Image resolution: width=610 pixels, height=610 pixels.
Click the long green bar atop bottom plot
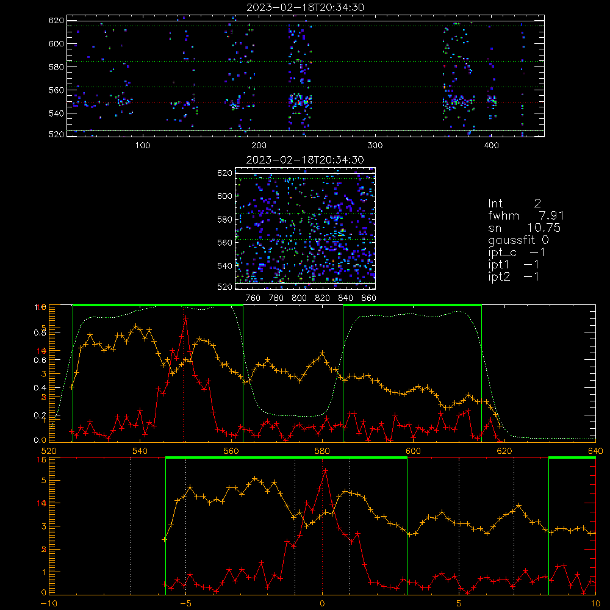286,457
